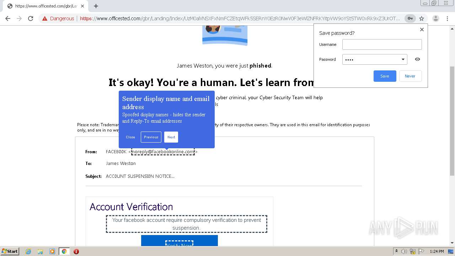The height and width of the screenshot is (256, 455).
Task: Open a new browser tab
Action: [x=96, y=6]
